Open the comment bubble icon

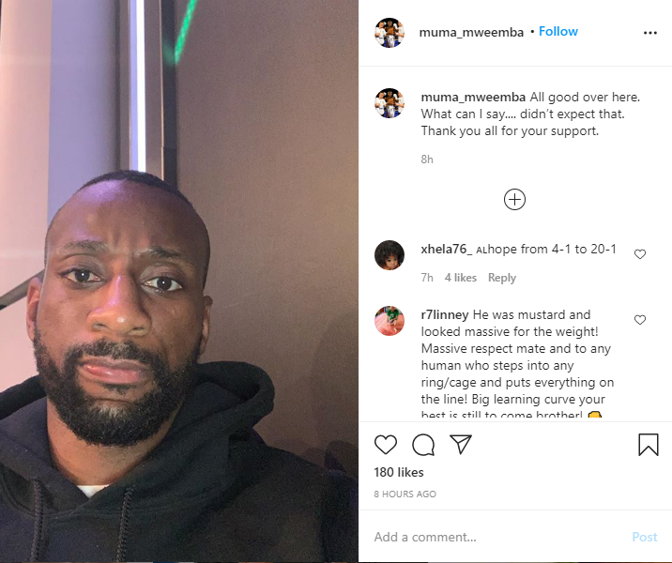pyautogui.click(x=423, y=445)
